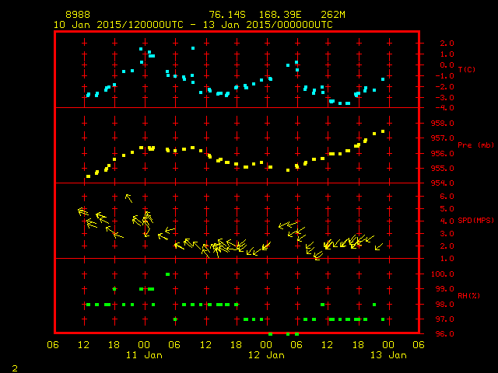Click the 96.0 humidity axis value
The height and width of the screenshot is (373, 498).
pyautogui.click(x=444, y=334)
